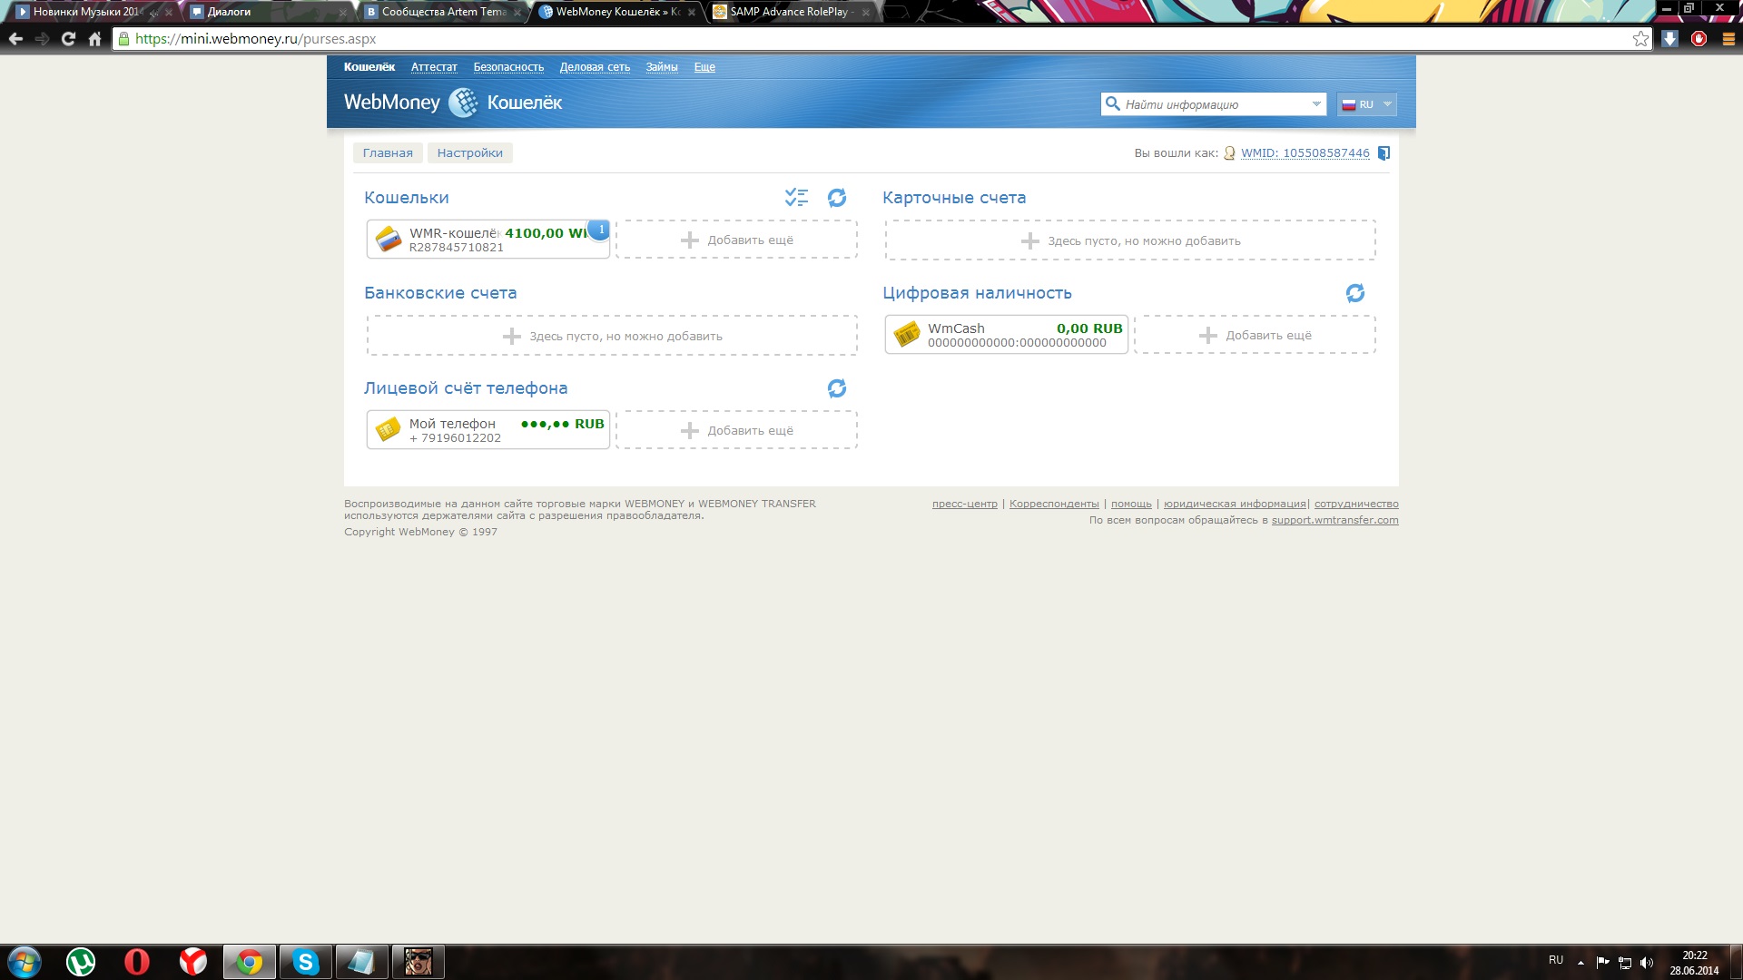Open Windows Start button
The height and width of the screenshot is (980, 1743).
point(25,962)
